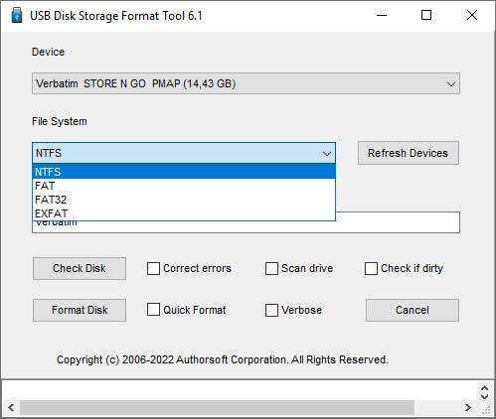Click the Format Disk button
Screen dimensions: 496x419
tap(80, 310)
